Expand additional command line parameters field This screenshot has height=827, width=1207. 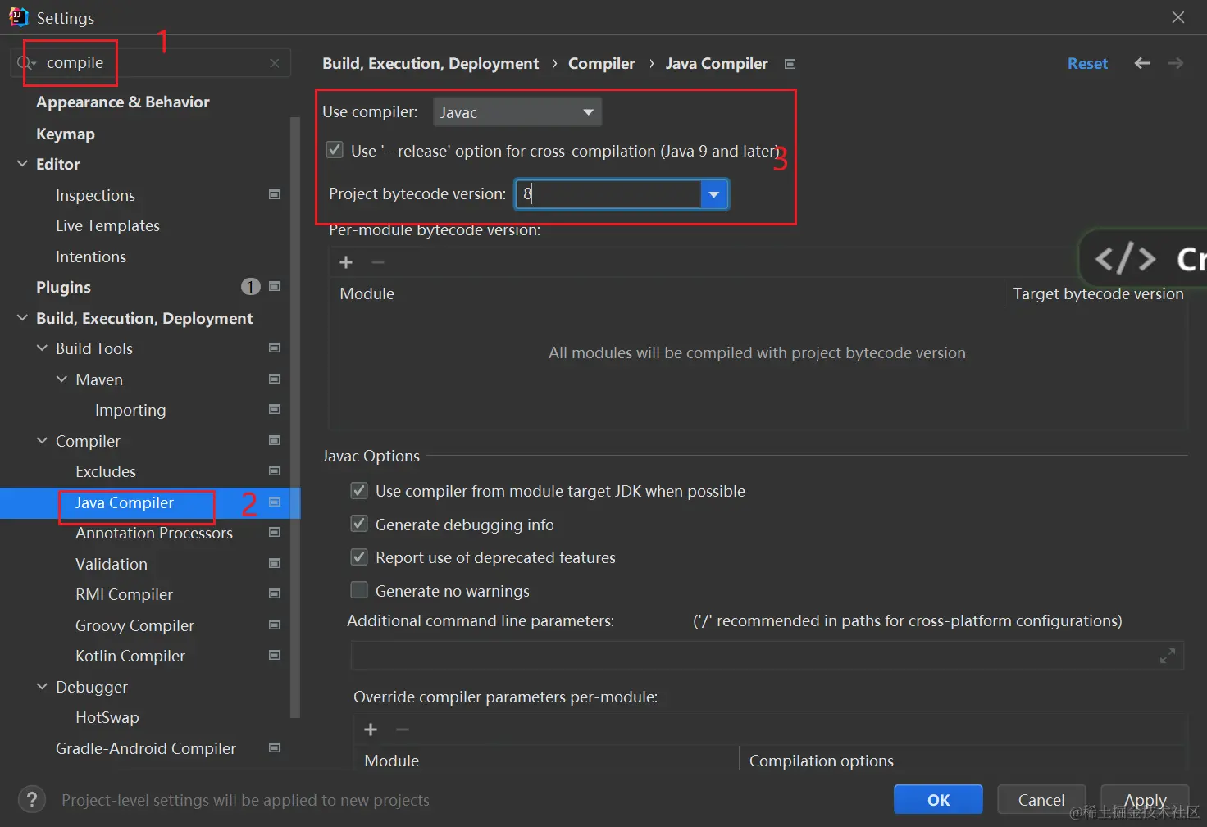1168,656
